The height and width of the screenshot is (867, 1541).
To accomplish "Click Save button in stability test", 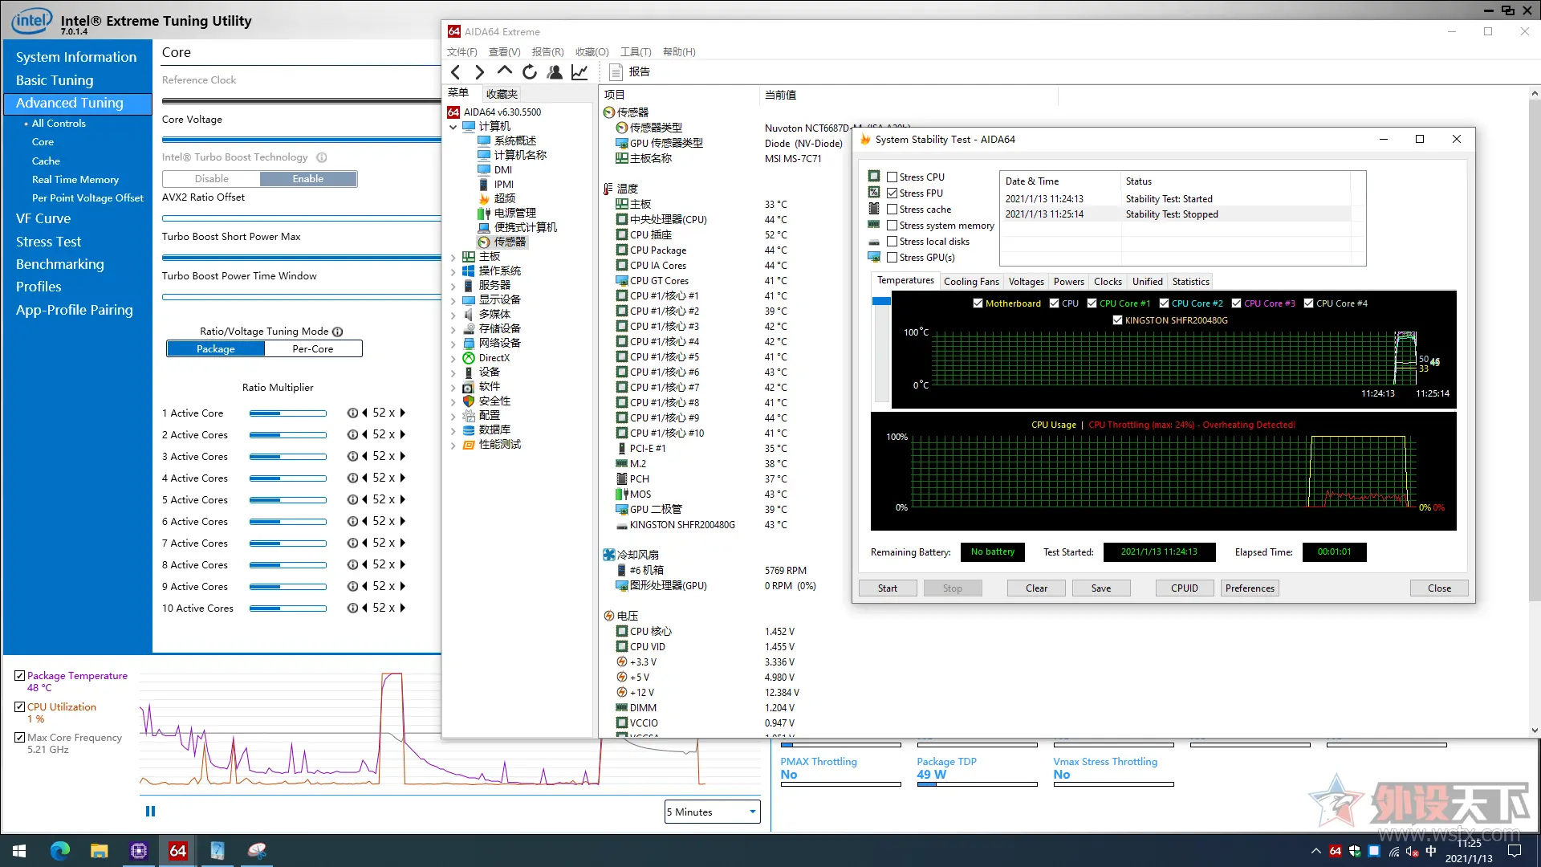I will click(x=1101, y=588).
